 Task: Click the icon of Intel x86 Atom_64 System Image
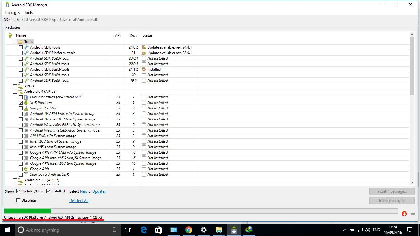pos(26,141)
